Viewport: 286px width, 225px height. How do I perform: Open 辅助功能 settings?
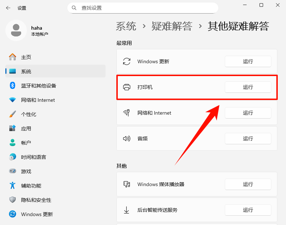pos(55,186)
